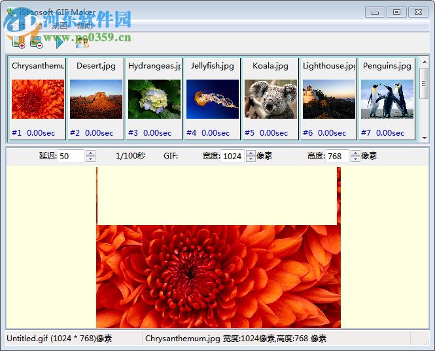Close the iStonsoft GIF Maker window
The width and height of the screenshot is (435, 351).
(419, 12)
